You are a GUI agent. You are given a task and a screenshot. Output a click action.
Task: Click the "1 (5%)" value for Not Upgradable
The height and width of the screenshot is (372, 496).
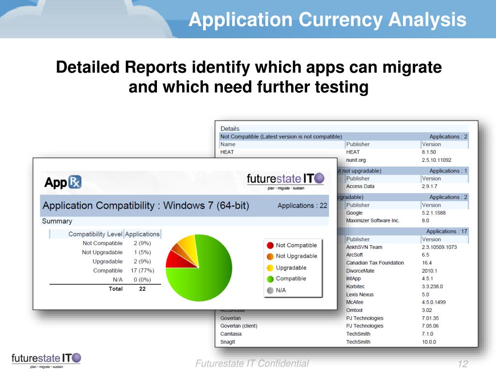tap(142, 252)
